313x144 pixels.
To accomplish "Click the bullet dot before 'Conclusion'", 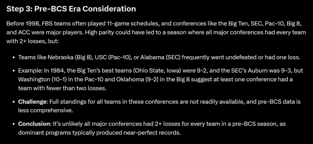I will tap(14, 124).
